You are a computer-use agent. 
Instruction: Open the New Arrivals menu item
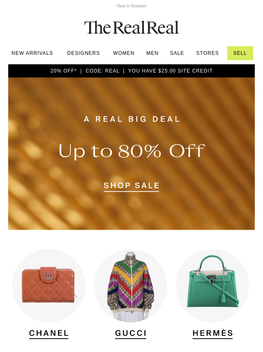click(32, 53)
